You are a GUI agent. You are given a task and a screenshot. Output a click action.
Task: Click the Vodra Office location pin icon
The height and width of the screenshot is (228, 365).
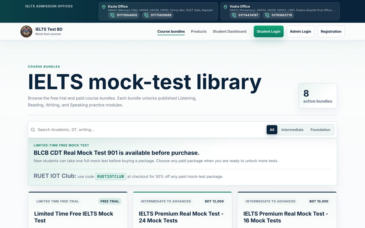coord(225,7)
